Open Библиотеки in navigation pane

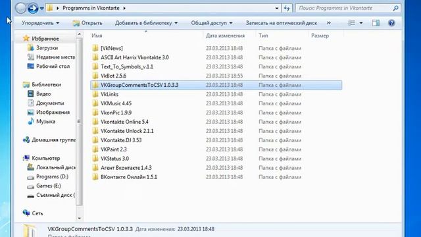click(46, 85)
